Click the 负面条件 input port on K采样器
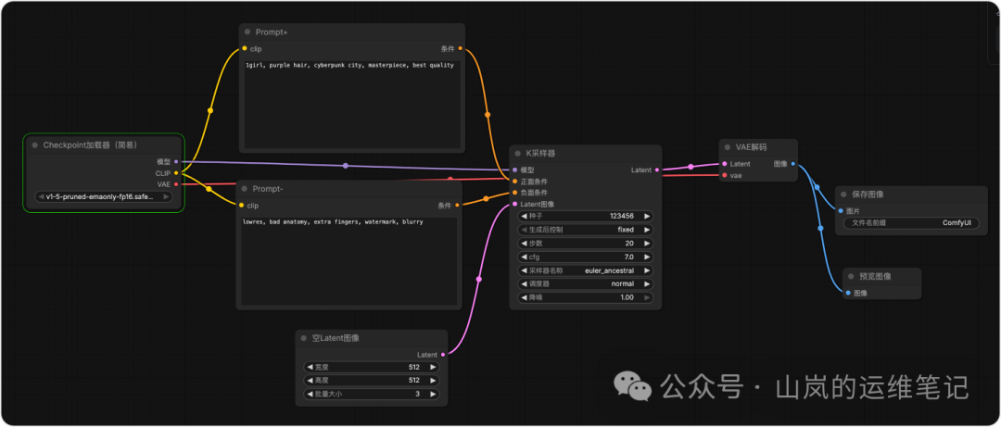The height and width of the screenshot is (427, 1001). click(515, 192)
